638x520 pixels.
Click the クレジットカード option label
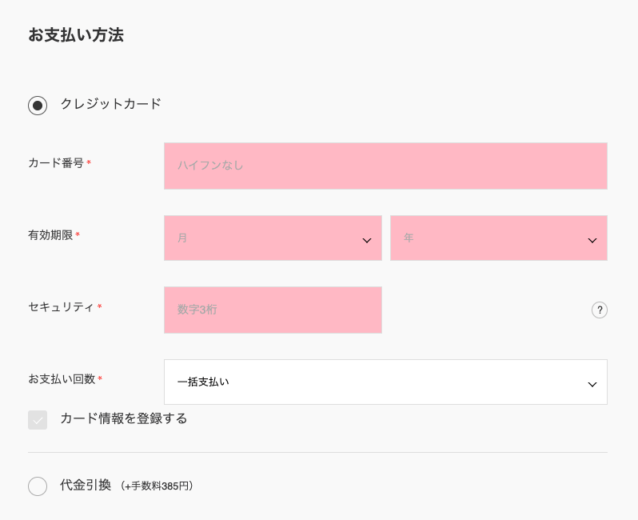pyautogui.click(x=110, y=104)
